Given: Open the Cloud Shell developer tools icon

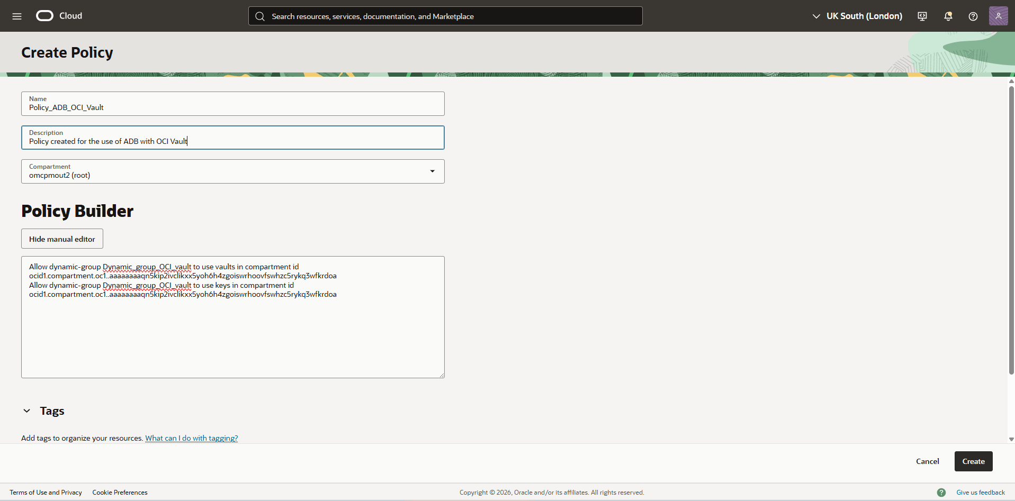Looking at the screenshot, I should coord(922,16).
